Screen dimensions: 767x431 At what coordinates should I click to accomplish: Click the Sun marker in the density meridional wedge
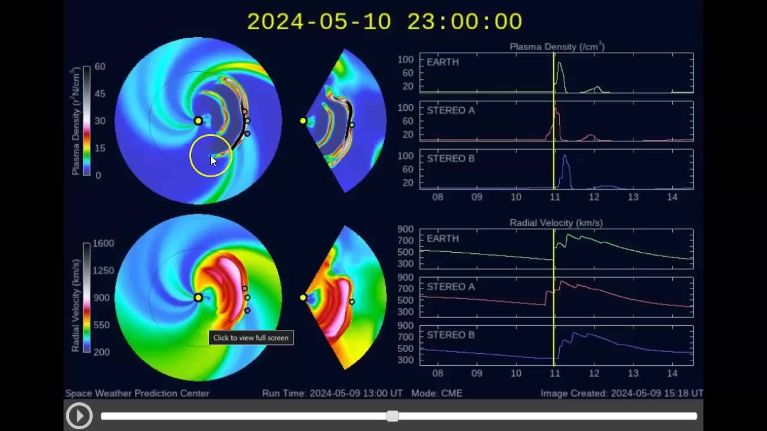[303, 121]
